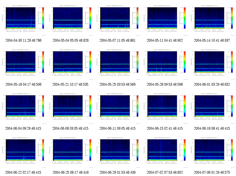
Task: Click the caption text 2004-04-30 11:29:48.786
Action: 23,40
